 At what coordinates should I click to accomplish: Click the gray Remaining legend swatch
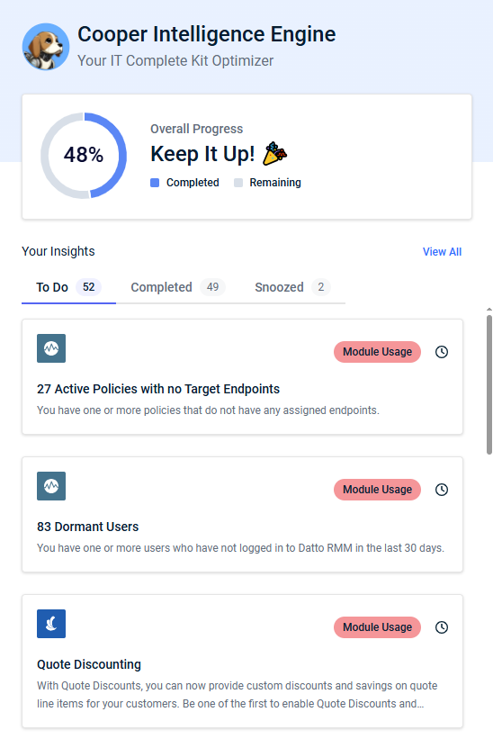point(238,183)
